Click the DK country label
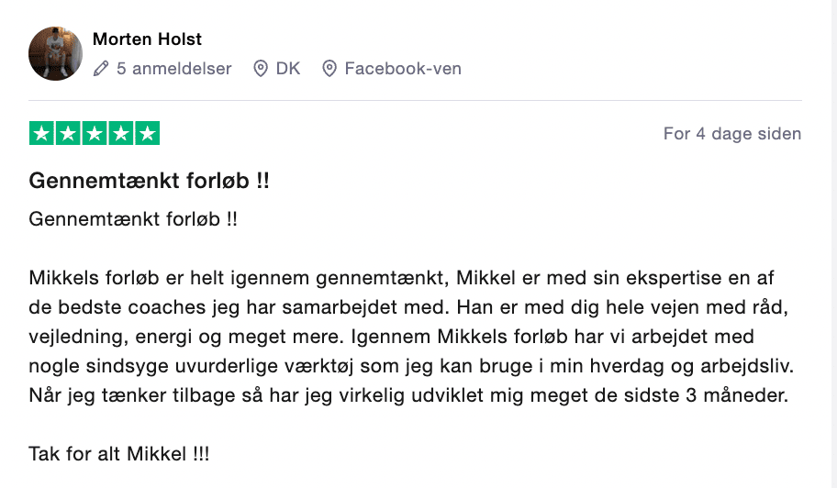 [x=288, y=69]
